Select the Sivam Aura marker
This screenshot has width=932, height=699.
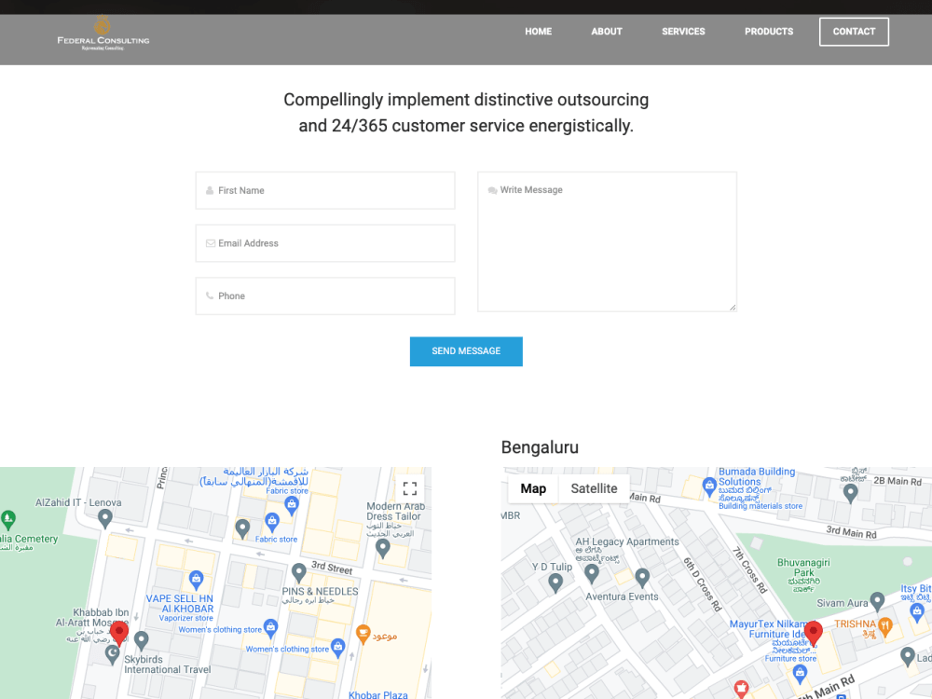(x=877, y=601)
